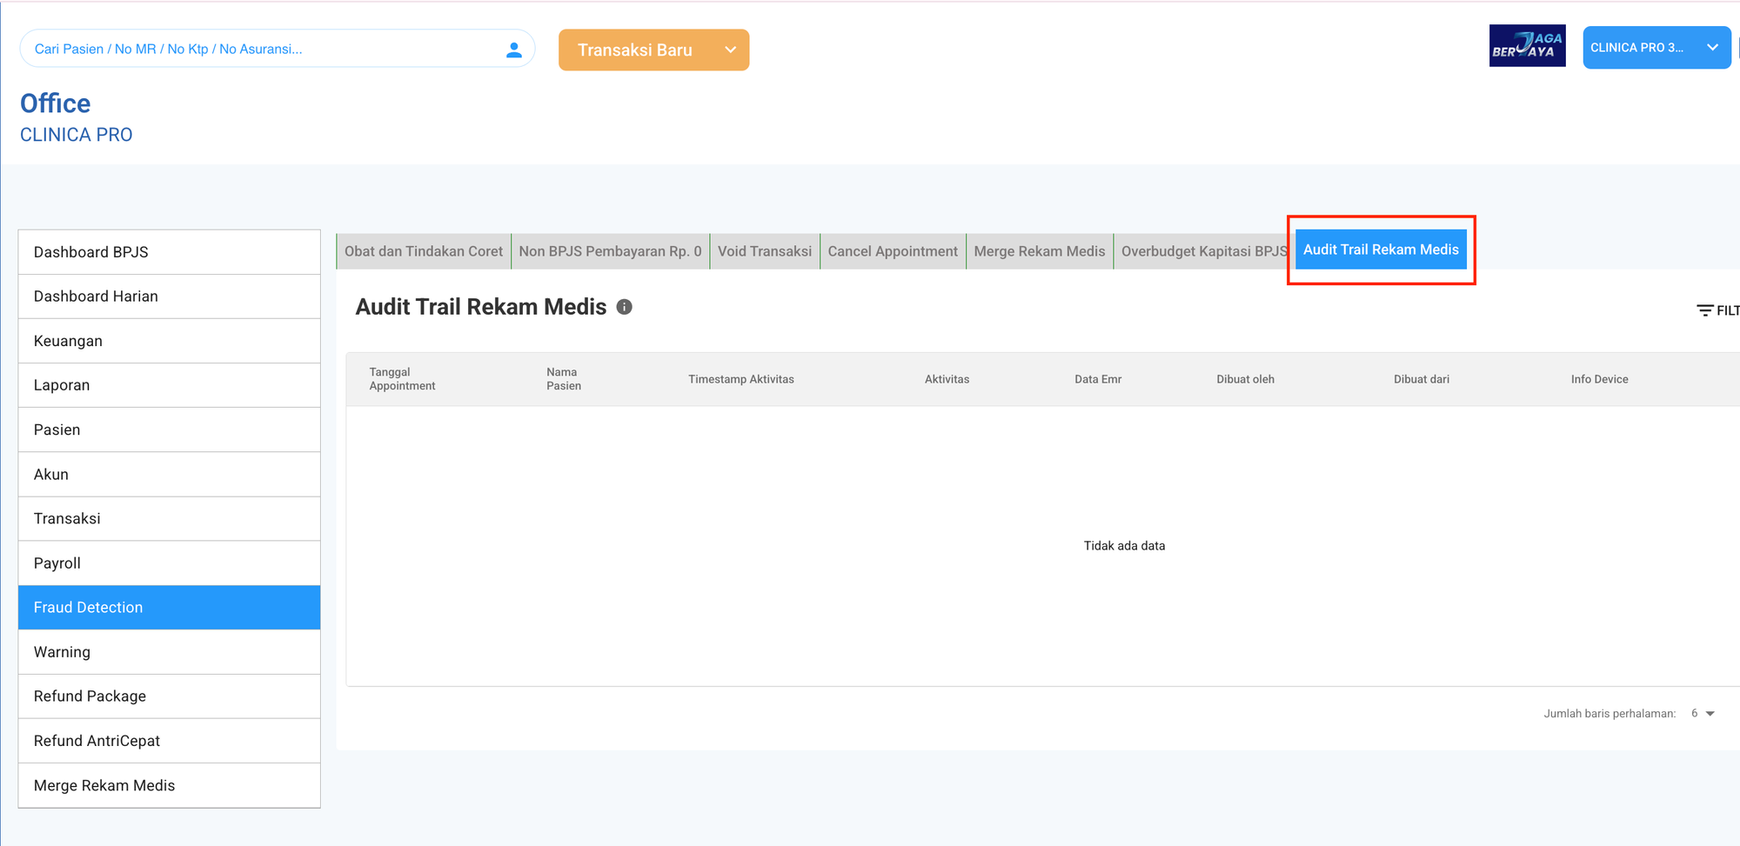Image resolution: width=1740 pixels, height=846 pixels.
Task: Switch to Obat dan Tindakan Coret tab
Action: 424,251
